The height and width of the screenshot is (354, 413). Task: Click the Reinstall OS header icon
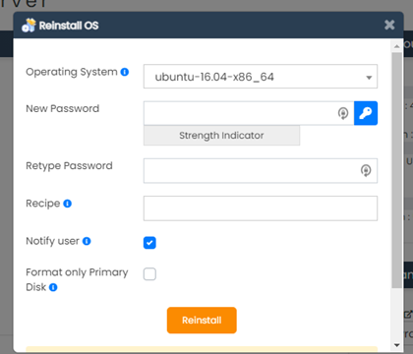pyautogui.click(x=29, y=26)
